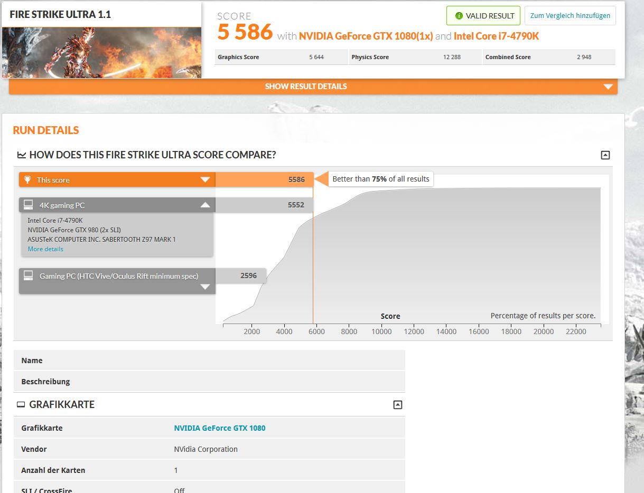644x493 pixels.
Task: Click the Anzahl der Karten row
Action: point(209,470)
